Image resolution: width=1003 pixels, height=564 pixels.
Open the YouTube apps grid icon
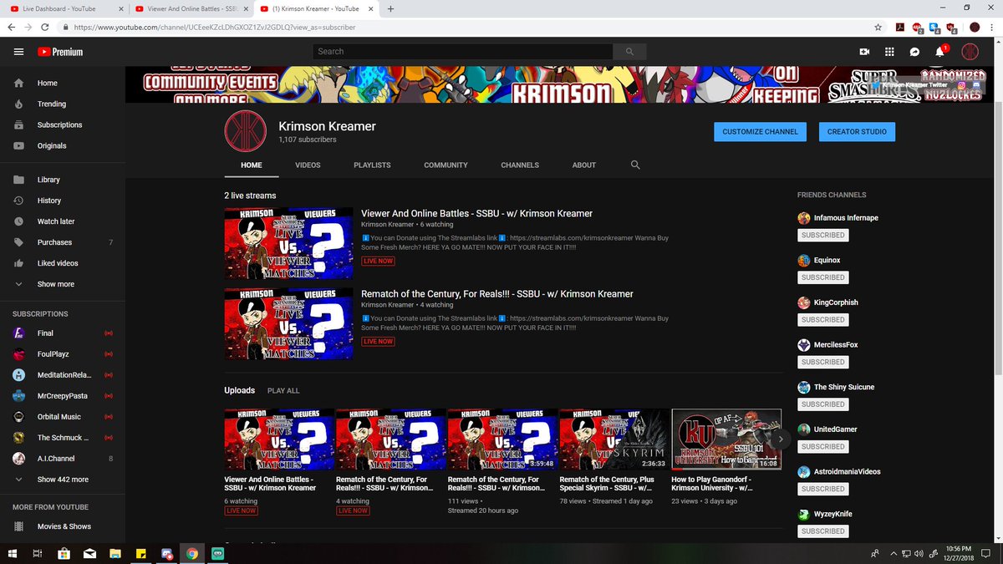tap(889, 52)
